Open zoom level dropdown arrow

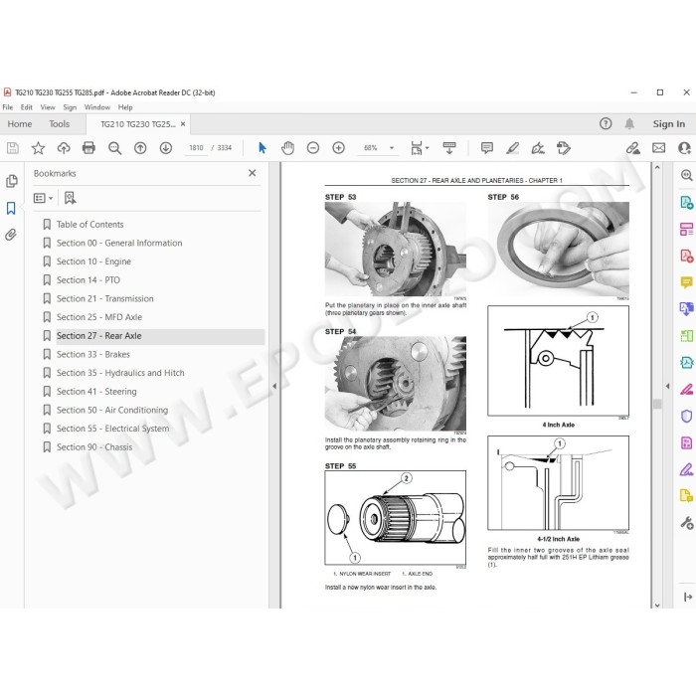pyautogui.click(x=392, y=148)
